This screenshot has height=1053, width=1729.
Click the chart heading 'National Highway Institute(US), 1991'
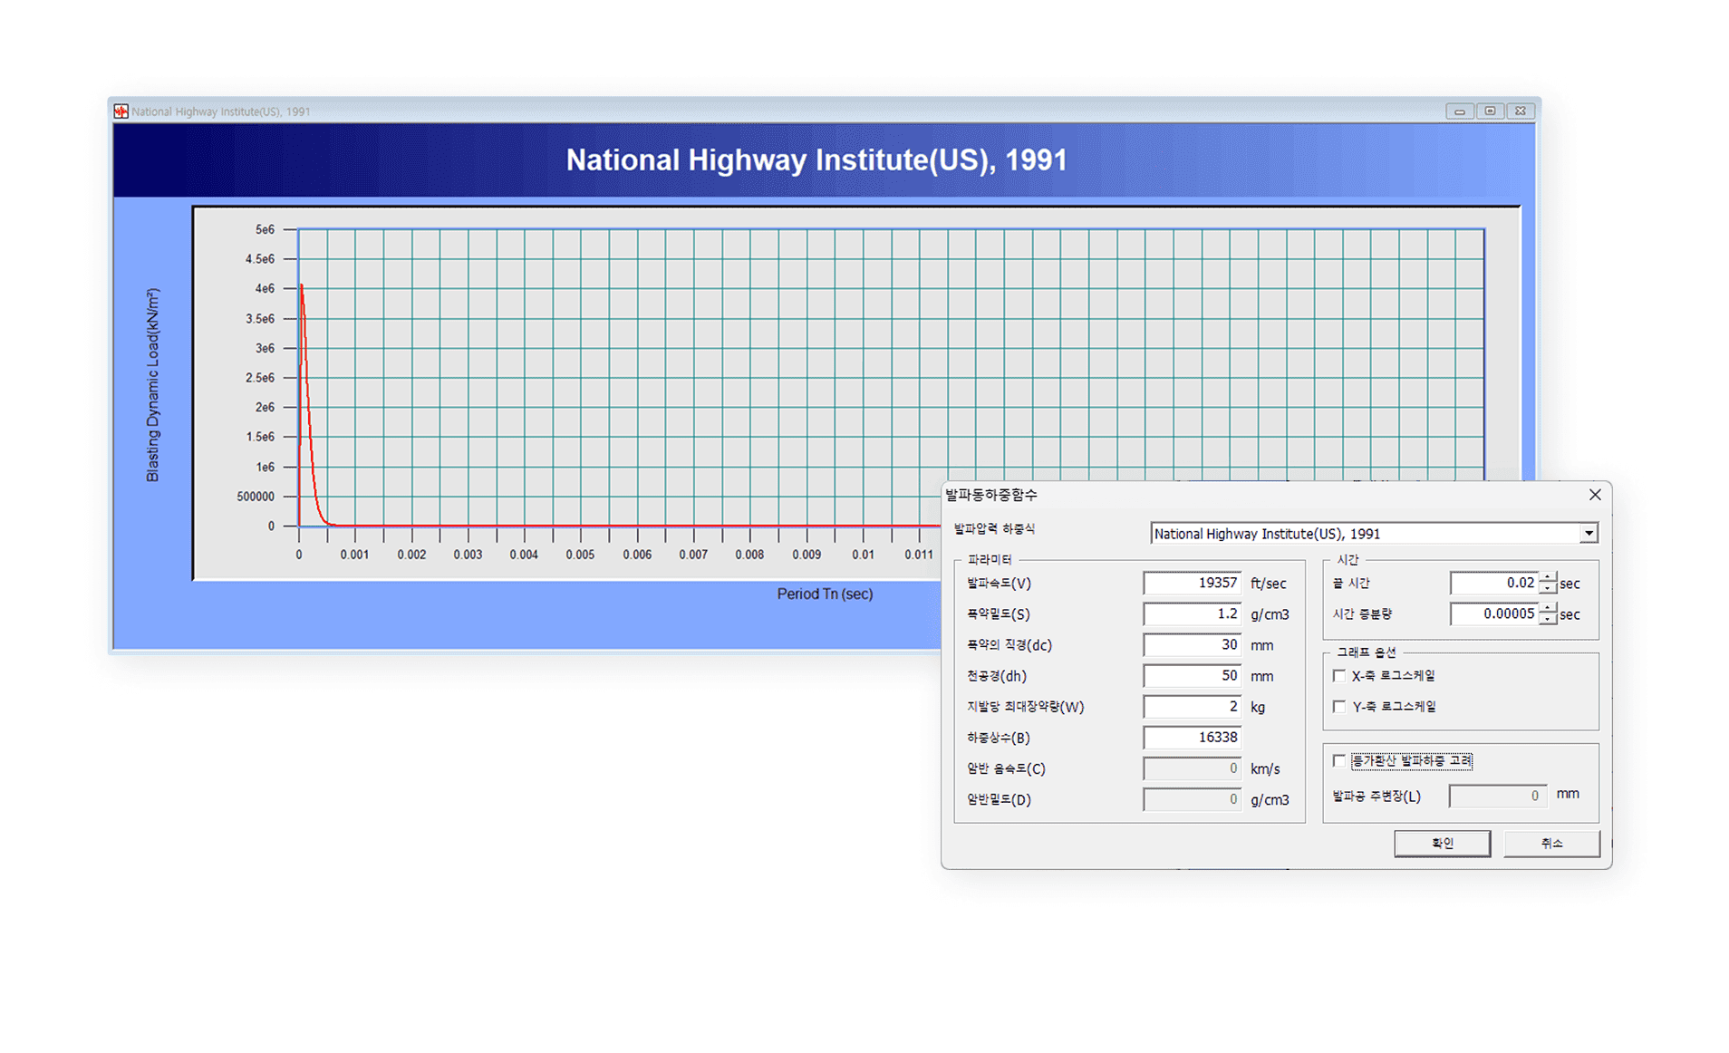[816, 160]
